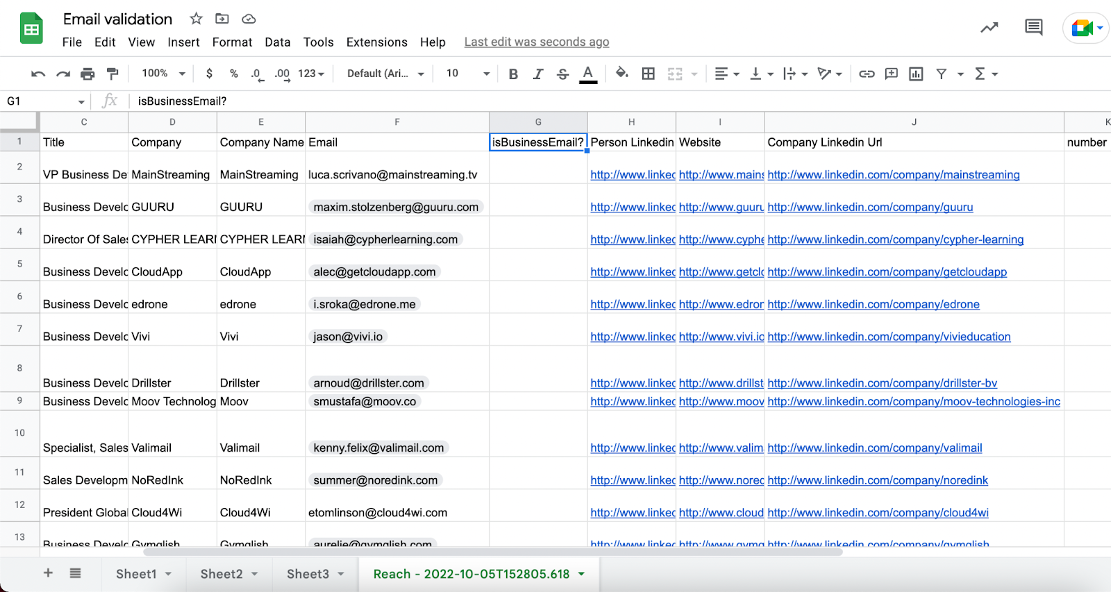Select the maxim.stolzenberg@guuru.com email chip
The width and height of the screenshot is (1111, 592).
pos(396,207)
